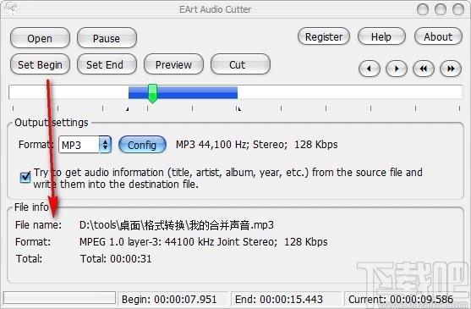Click the Open button
The height and width of the screenshot is (309, 471).
tap(40, 38)
